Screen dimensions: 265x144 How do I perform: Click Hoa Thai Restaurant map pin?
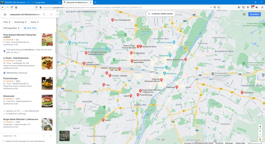[x=112, y=20]
